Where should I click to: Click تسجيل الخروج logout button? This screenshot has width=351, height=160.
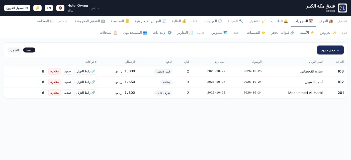[17, 8]
